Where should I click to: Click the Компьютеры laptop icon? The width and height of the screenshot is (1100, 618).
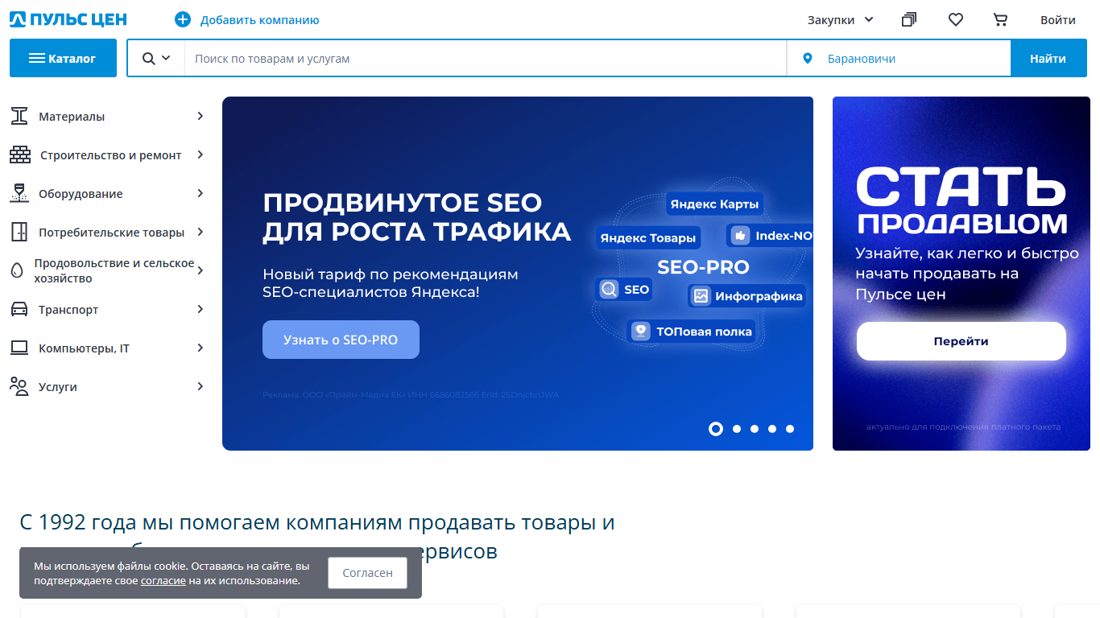click(x=19, y=348)
